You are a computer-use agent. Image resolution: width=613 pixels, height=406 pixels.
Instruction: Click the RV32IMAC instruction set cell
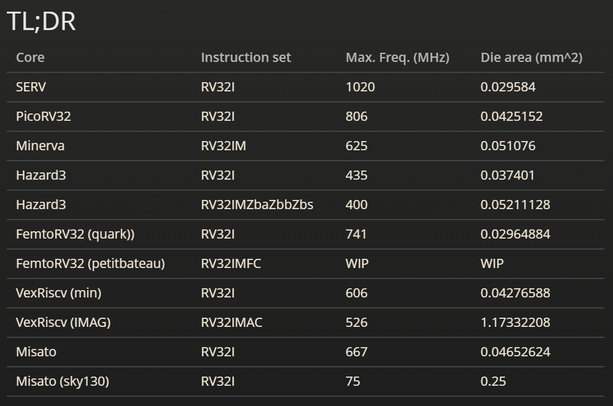[232, 323]
